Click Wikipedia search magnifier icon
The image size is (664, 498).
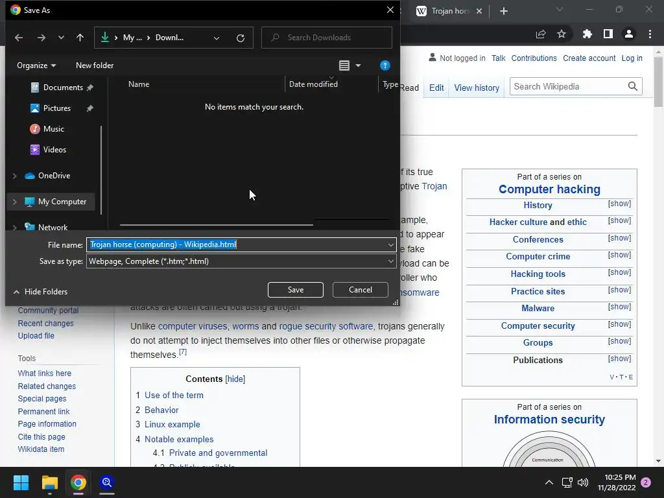633,87
